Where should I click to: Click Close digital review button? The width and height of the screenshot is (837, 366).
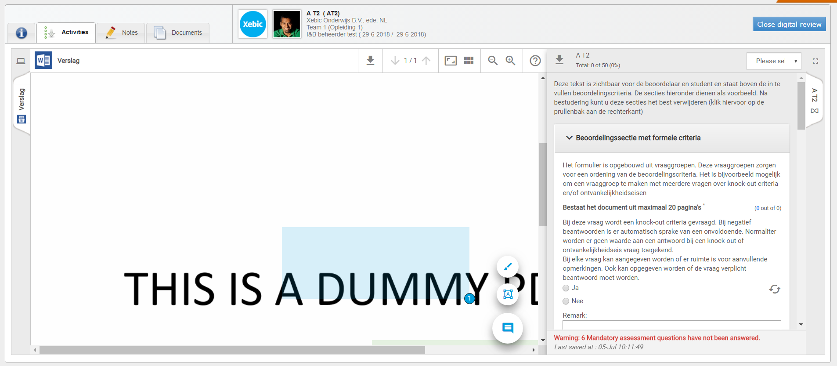(789, 24)
